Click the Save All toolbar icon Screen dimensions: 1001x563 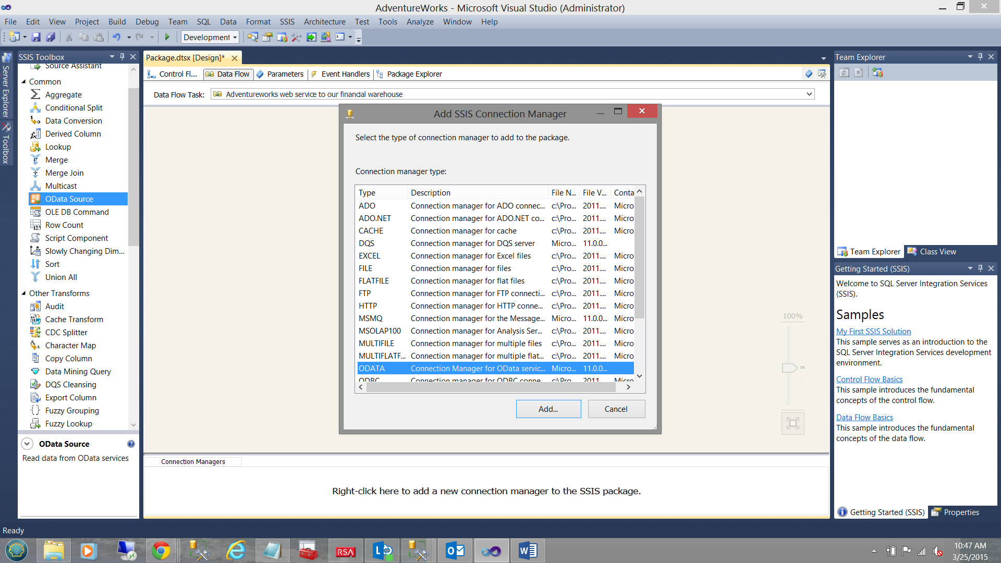point(51,37)
